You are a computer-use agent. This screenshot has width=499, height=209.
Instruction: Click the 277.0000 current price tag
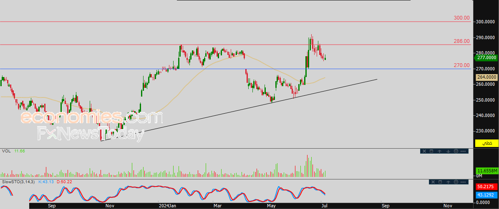point(486,57)
